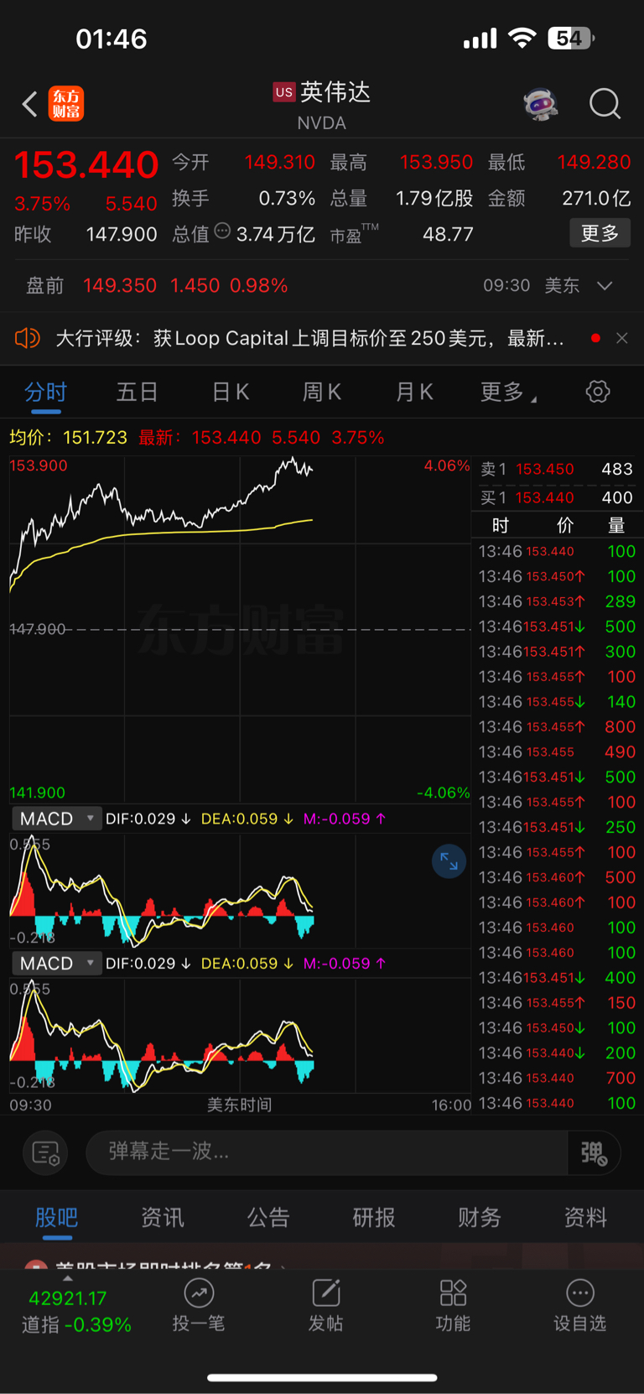
Task: Open the 更多 chart period dropdown
Action: [508, 392]
